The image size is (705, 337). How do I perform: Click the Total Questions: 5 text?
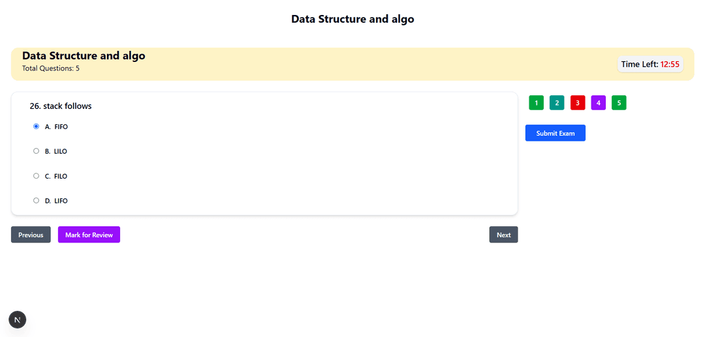pos(51,68)
